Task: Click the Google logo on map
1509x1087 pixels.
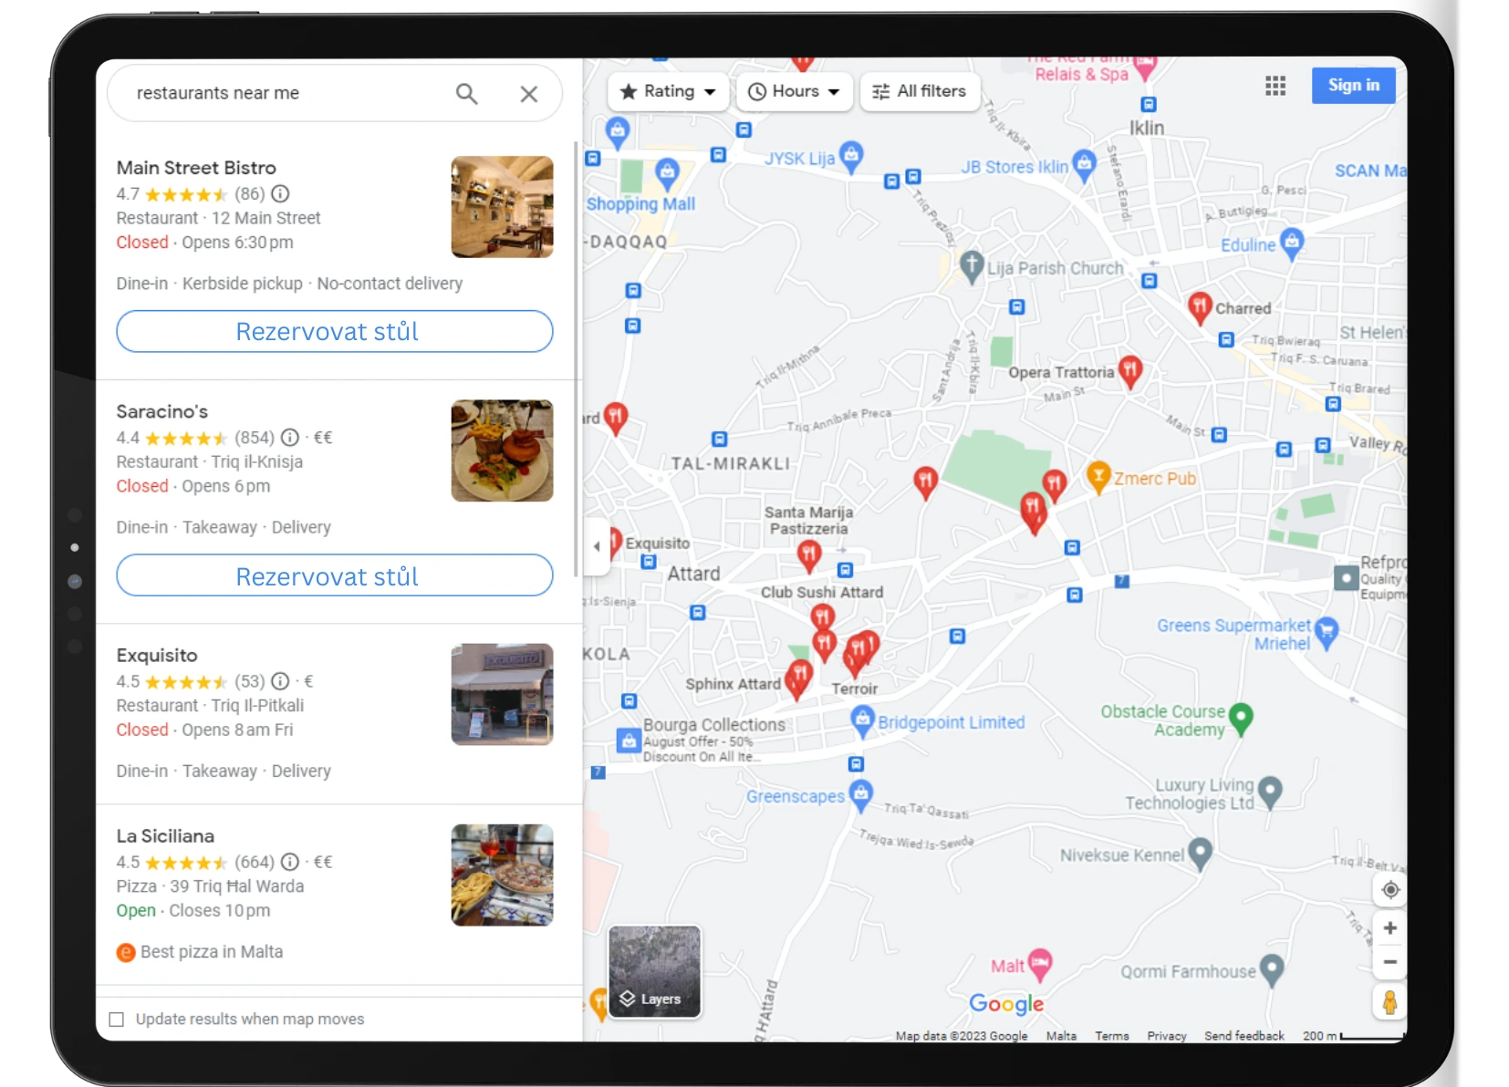Action: (1006, 1003)
